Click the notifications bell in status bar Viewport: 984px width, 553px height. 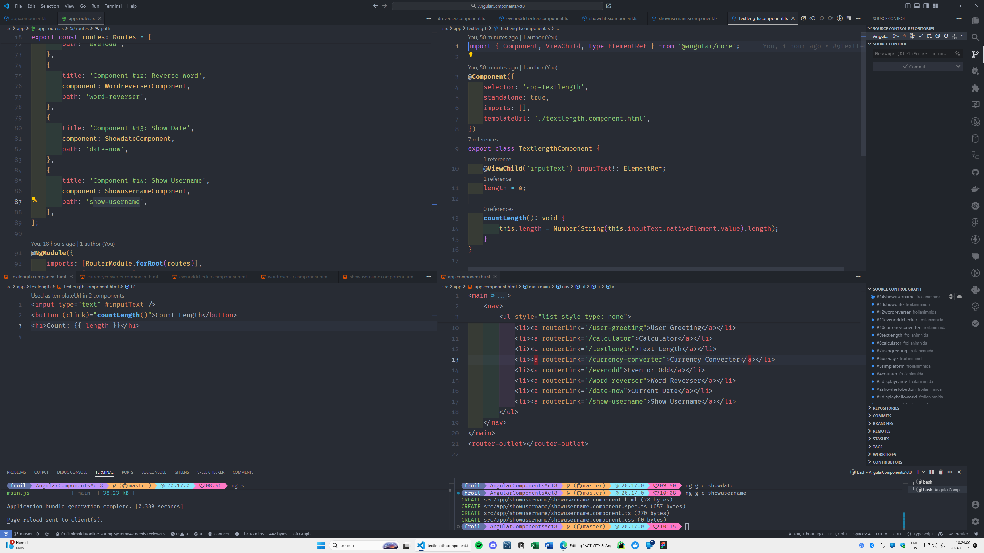pos(976,534)
